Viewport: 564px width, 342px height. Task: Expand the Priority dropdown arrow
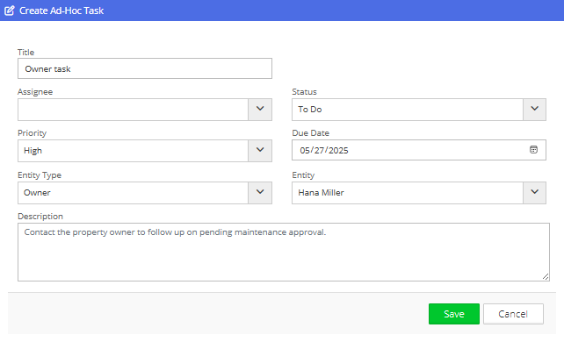click(x=260, y=151)
